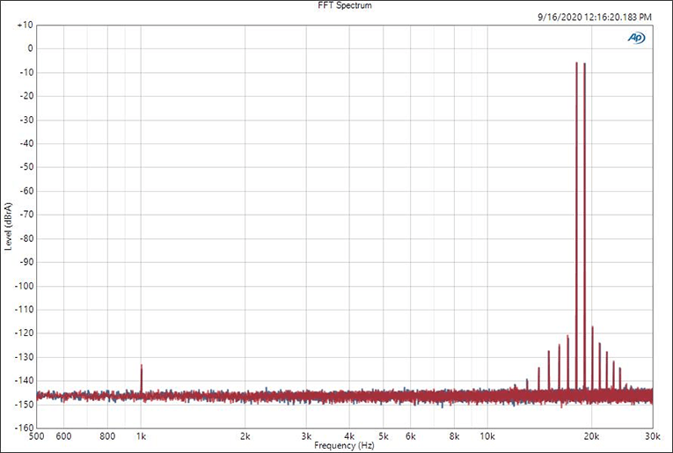Click the 1k tick on the frequency axis
673x453 pixels.
141,436
